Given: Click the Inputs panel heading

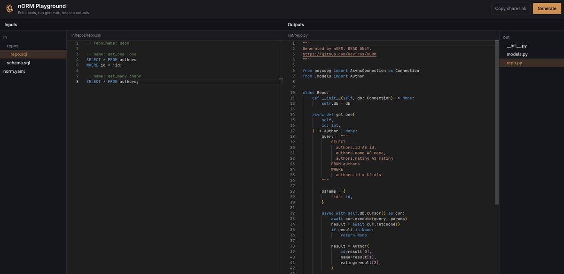Looking at the screenshot, I should coord(11,24).
